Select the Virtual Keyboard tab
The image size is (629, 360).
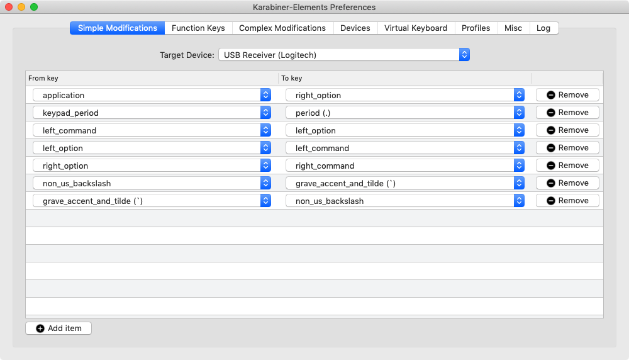pos(416,28)
